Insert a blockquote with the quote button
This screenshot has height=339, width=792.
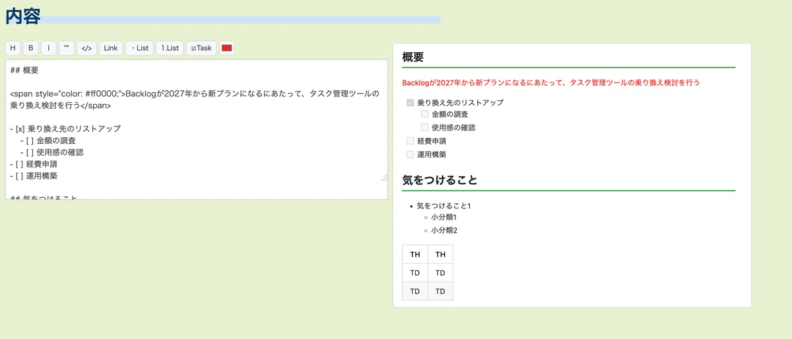pos(66,48)
